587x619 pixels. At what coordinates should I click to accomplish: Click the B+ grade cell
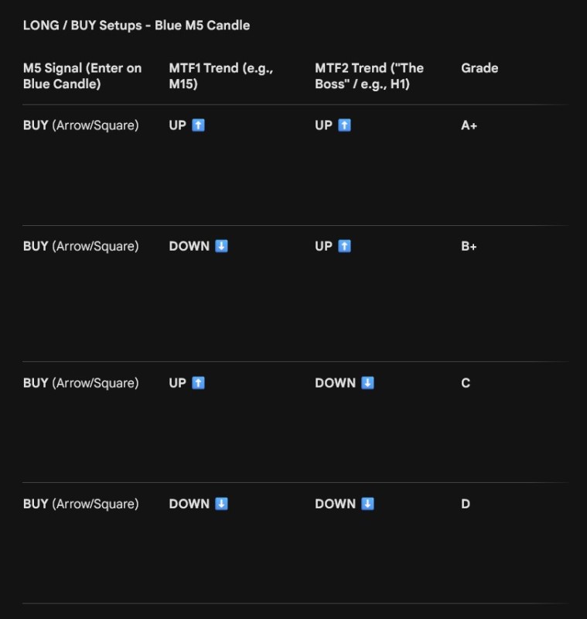[x=469, y=246]
